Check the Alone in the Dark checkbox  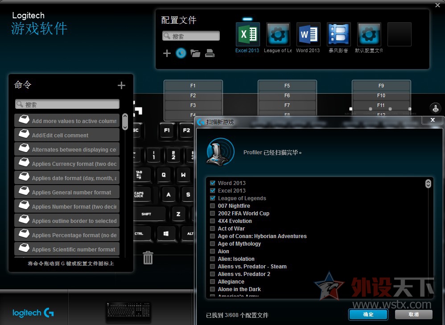coord(213,289)
